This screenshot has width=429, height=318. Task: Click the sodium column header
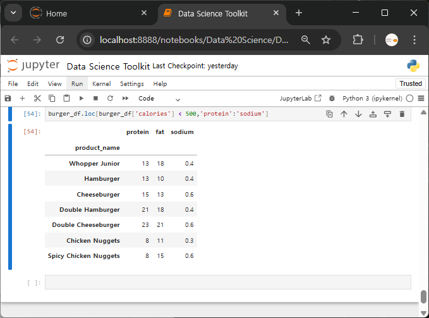182,132
